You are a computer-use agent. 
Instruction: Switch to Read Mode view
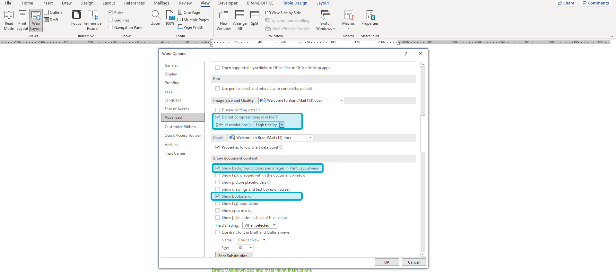coord(9,20)
